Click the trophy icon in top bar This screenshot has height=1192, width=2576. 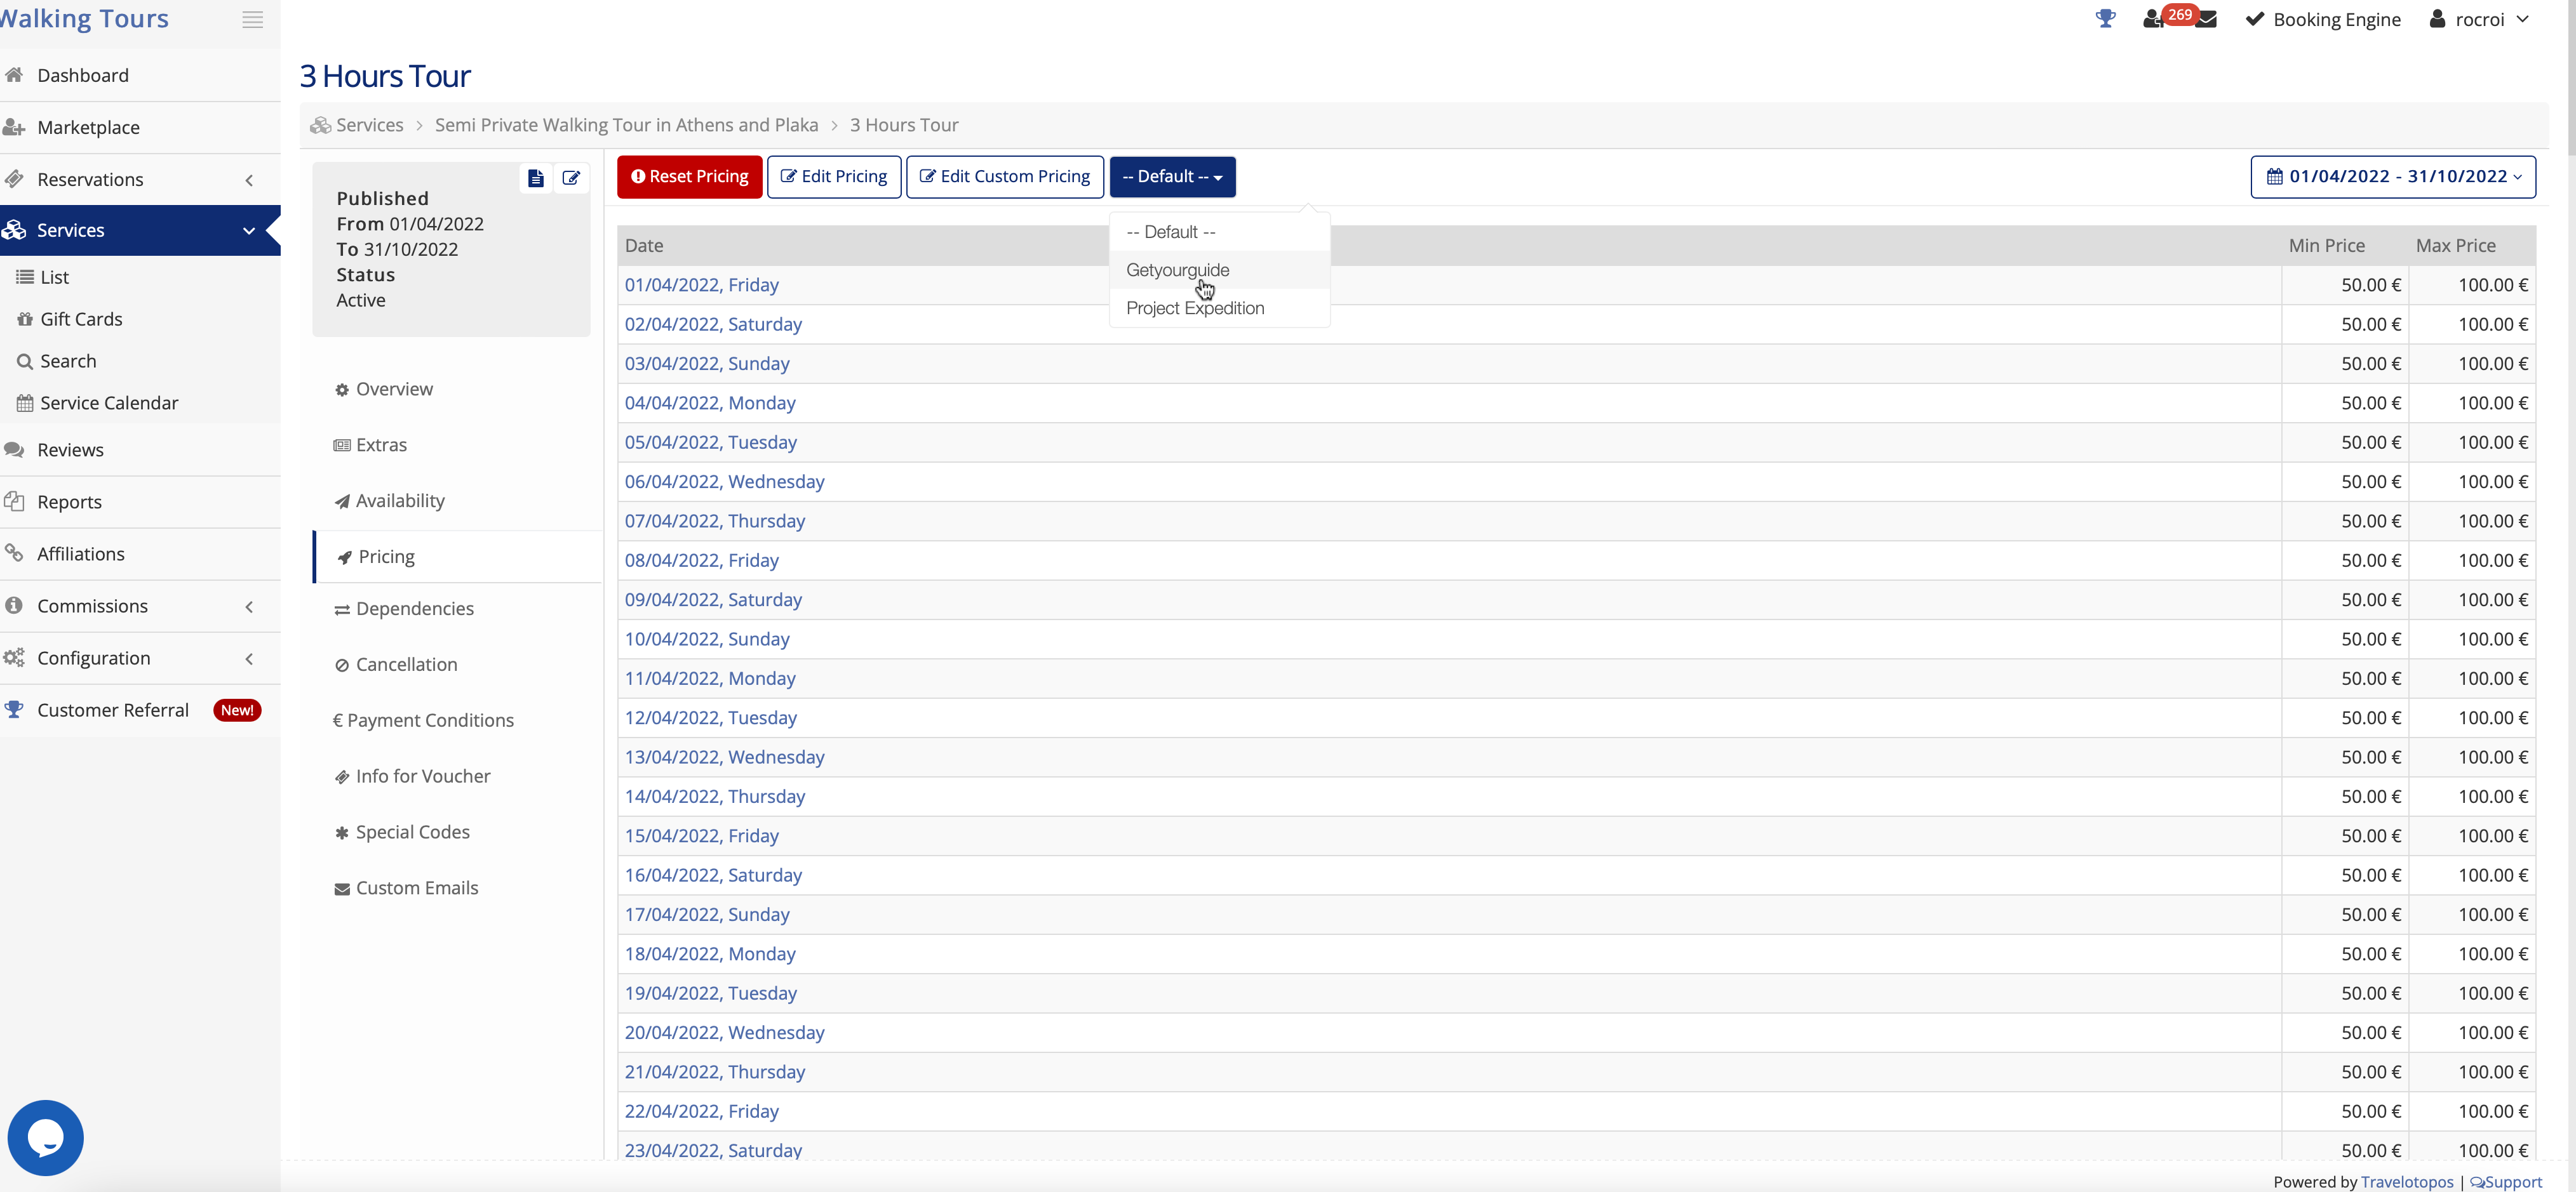pos(2105,19)
